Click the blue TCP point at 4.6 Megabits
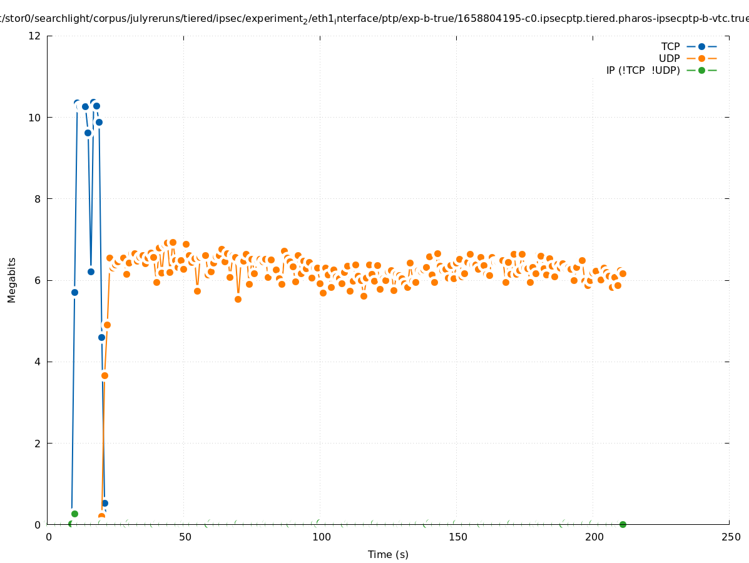Screen dimensions: 749x563 pos(101,337)
